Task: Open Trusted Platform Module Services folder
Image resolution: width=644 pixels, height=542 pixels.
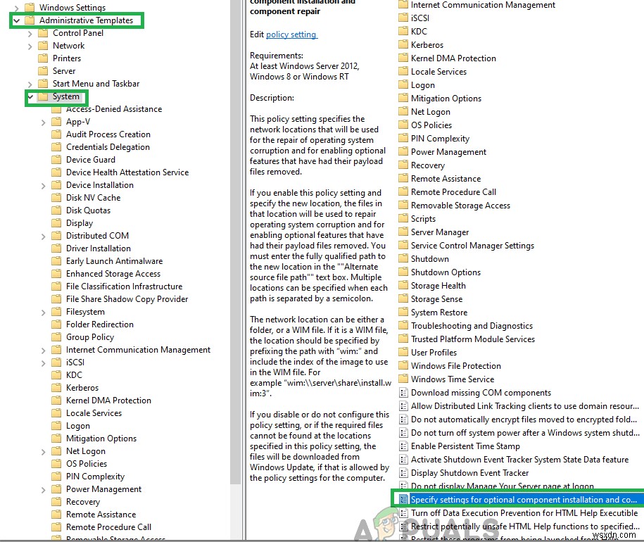Action: (473, 339)
